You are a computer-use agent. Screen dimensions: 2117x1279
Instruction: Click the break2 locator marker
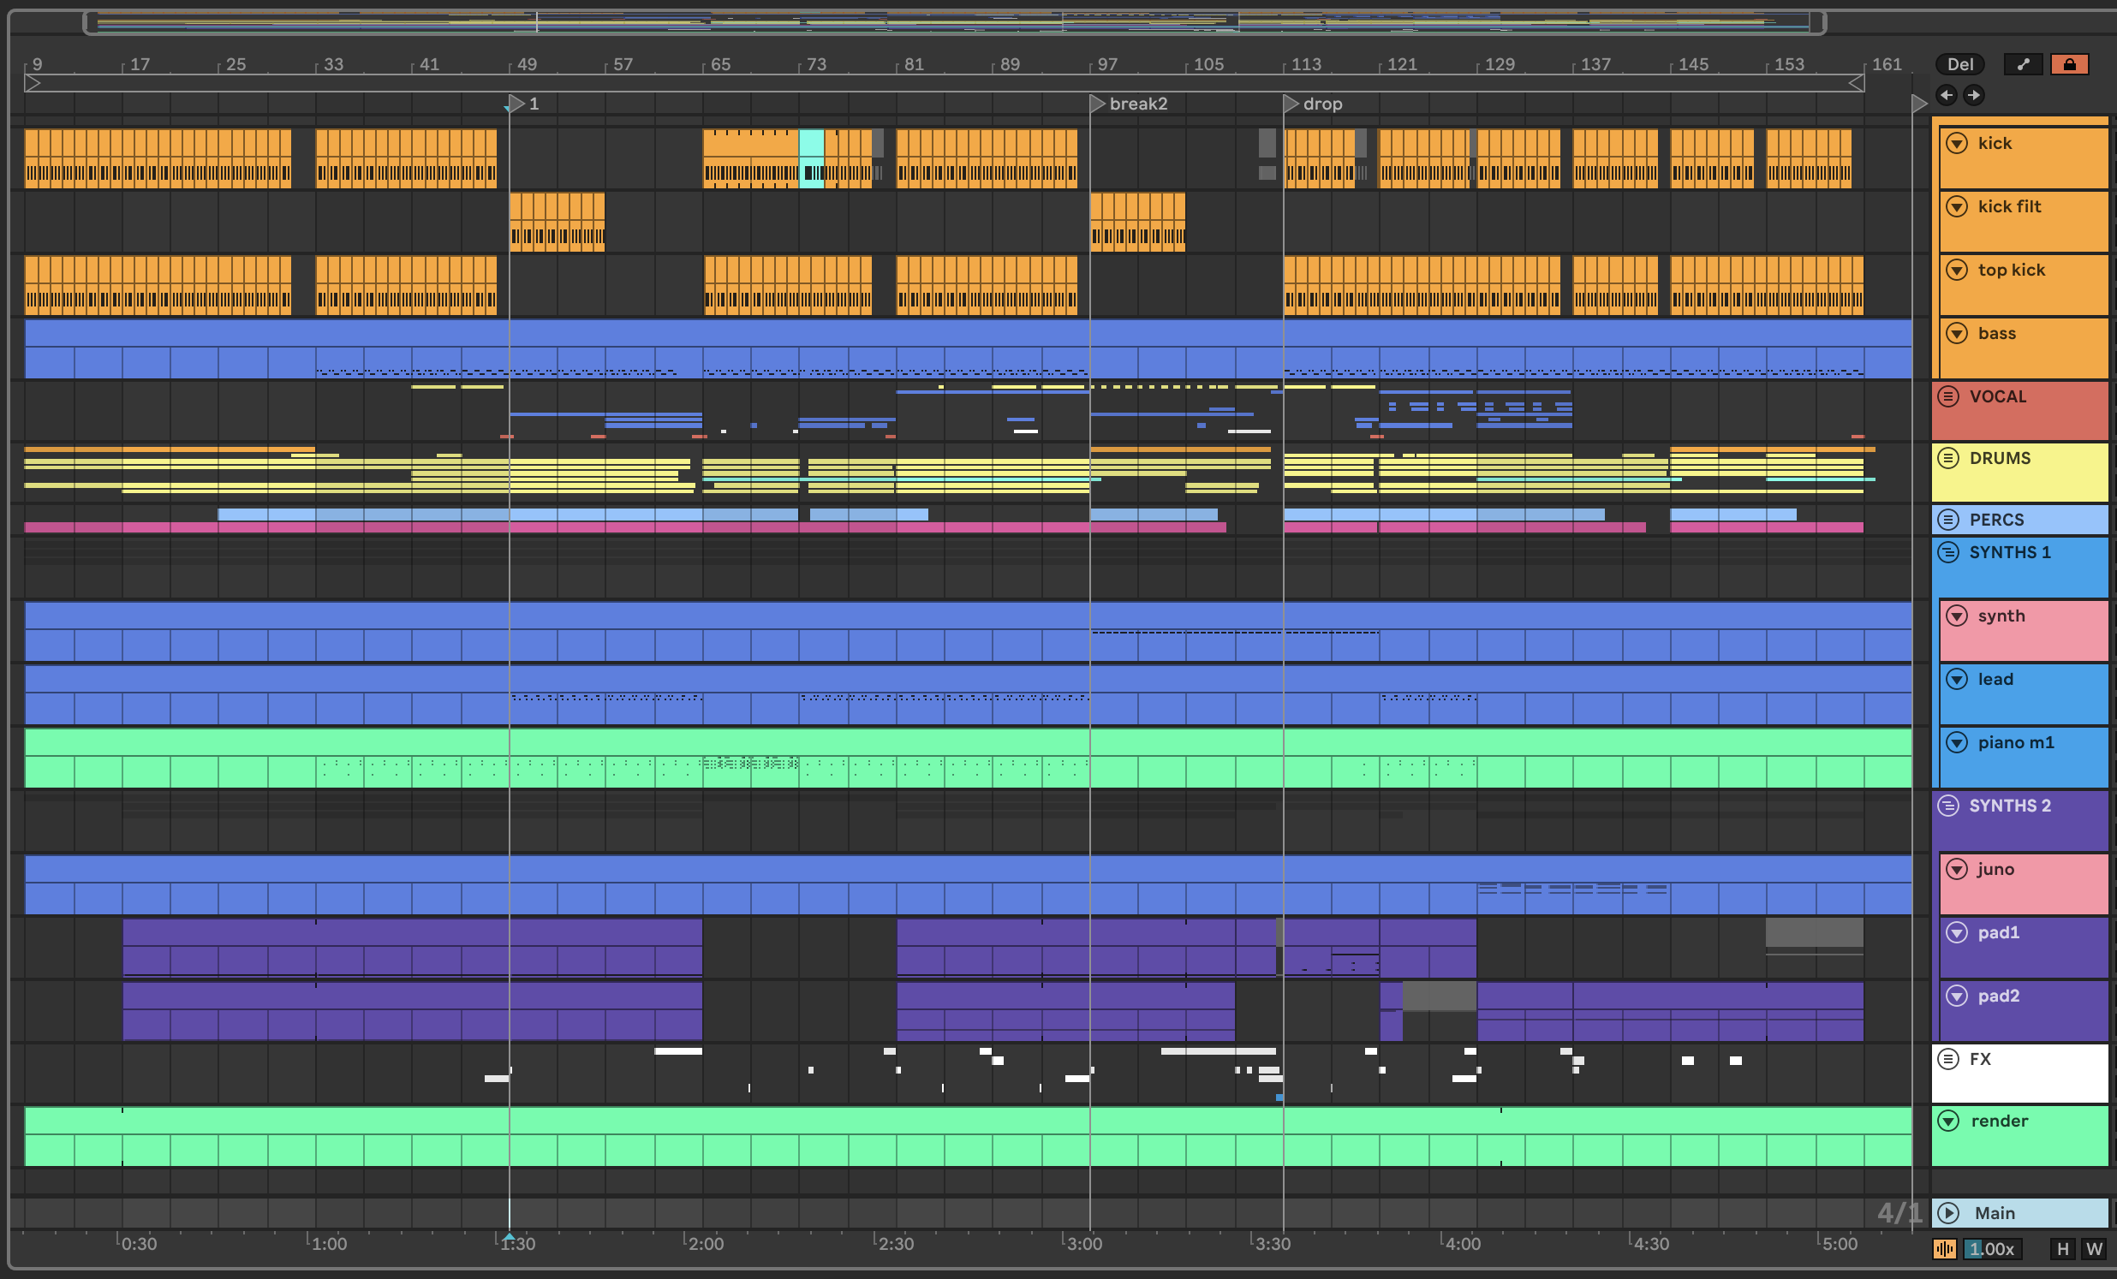pyautogui.click(x=1097, y=104)
